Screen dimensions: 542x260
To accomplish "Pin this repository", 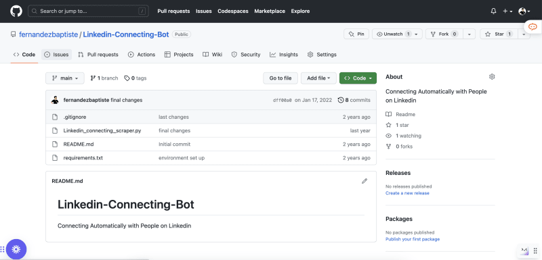I will coord(356,34).
